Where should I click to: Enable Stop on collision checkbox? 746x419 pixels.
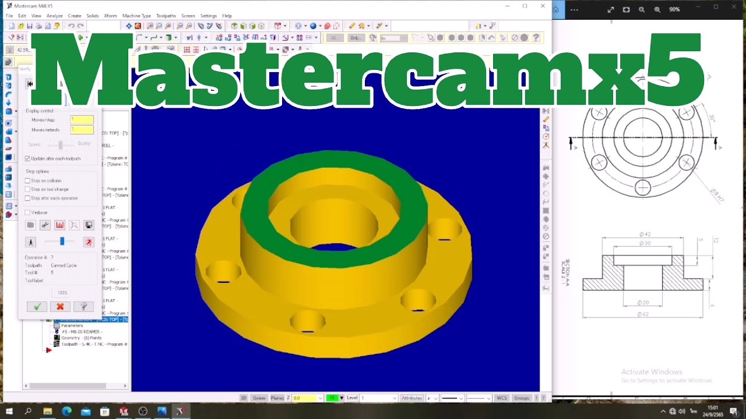tap(27, 180)
